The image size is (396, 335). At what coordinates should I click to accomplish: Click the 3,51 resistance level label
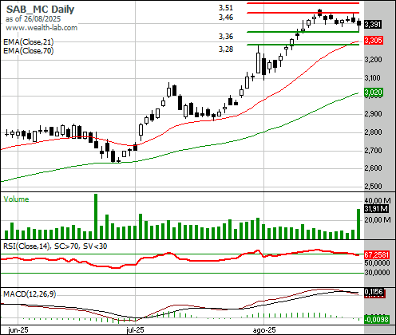(226, 8)
